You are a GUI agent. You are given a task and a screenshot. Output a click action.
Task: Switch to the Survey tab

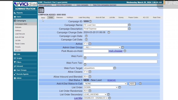tap(121, 17)
